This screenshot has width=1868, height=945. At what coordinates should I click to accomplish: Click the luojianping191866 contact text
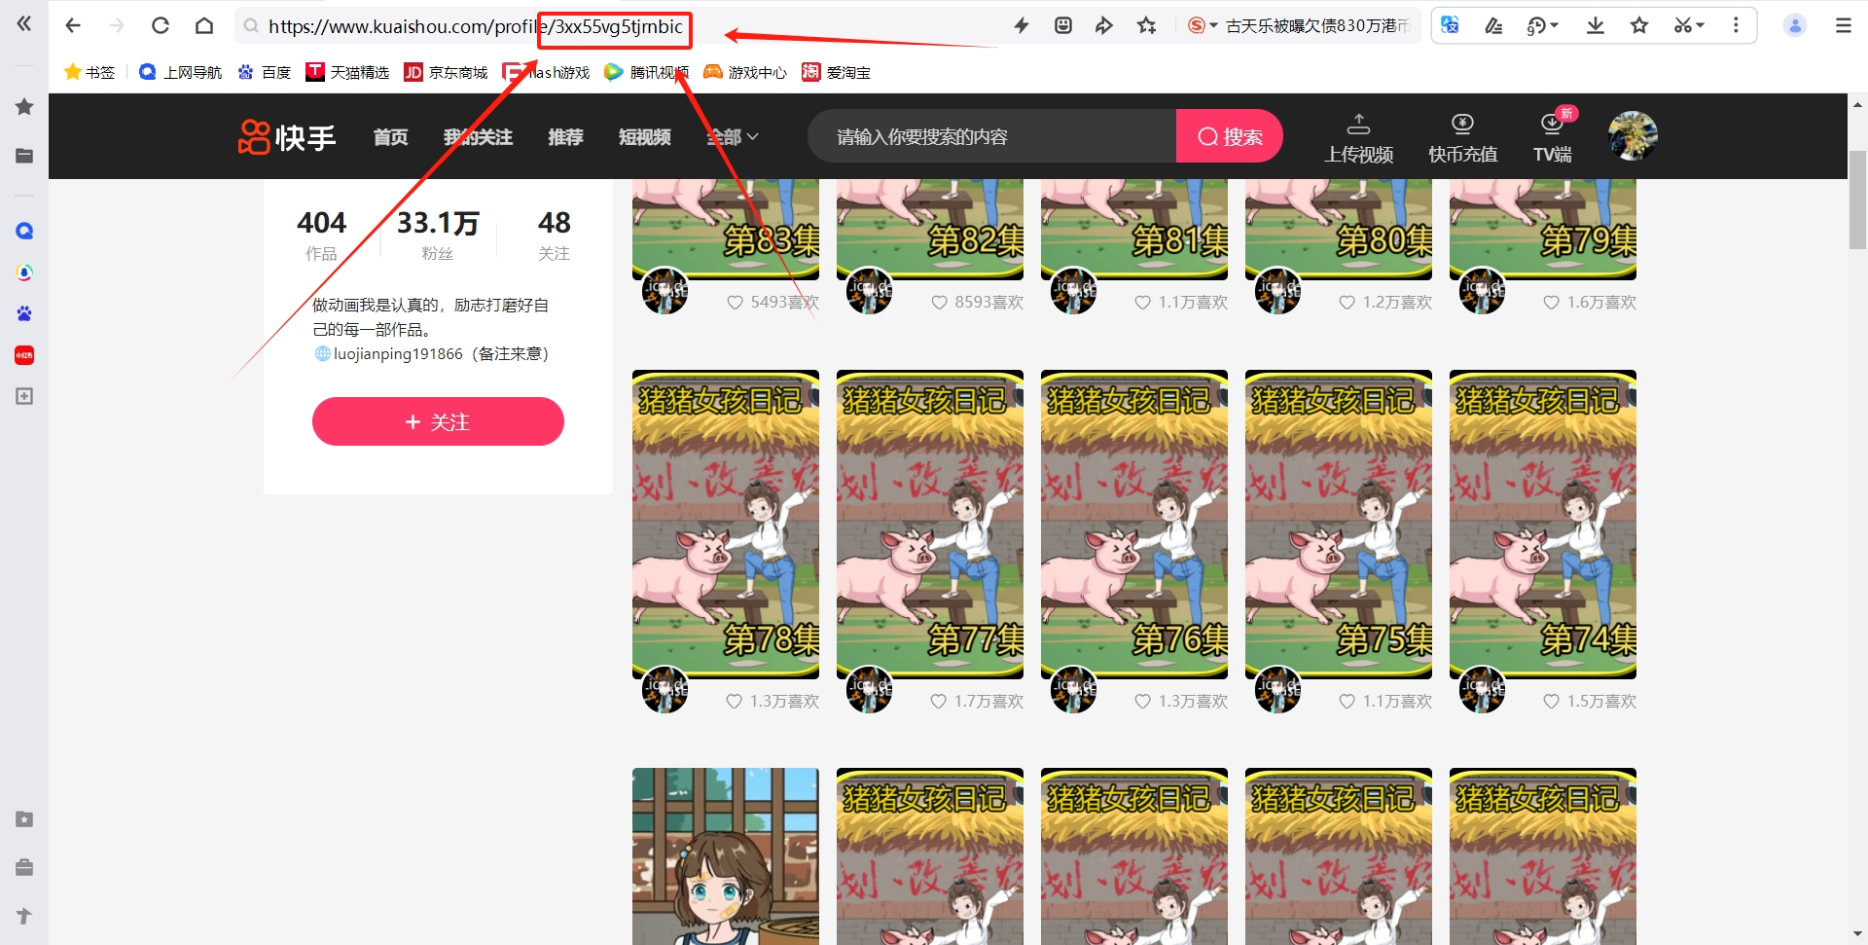pyautogui.click(x=398, y=354)
